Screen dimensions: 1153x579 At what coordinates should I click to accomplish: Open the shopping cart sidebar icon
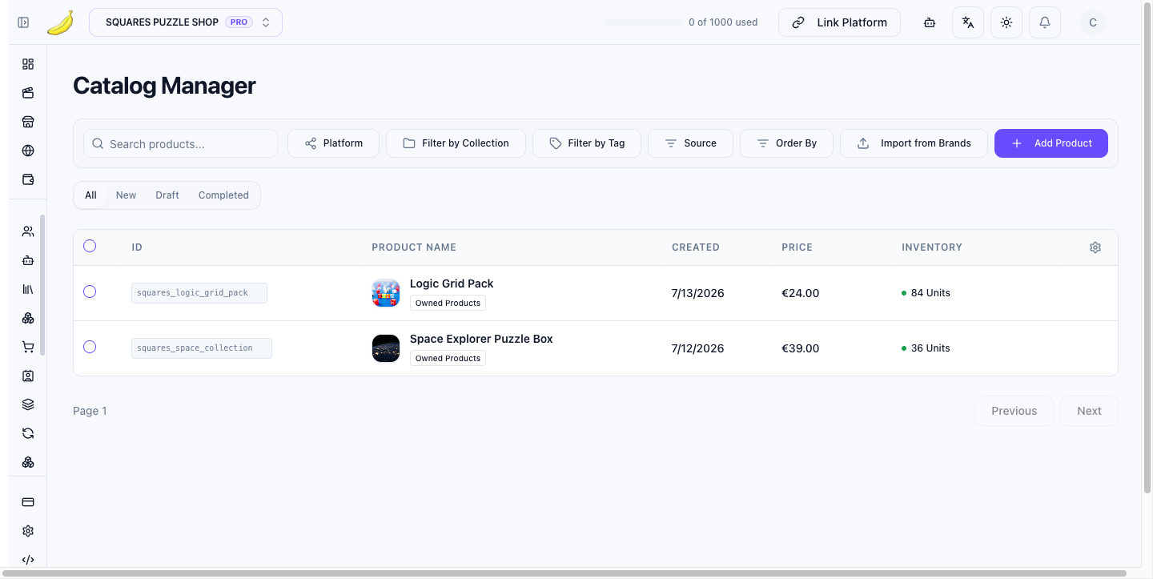[x=28, y=347]
